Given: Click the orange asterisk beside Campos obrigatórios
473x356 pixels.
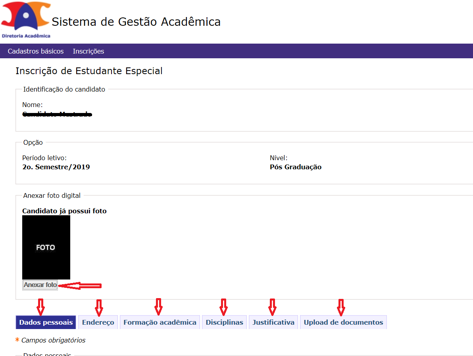Looking at the screenshot, I should click(17, 340).
